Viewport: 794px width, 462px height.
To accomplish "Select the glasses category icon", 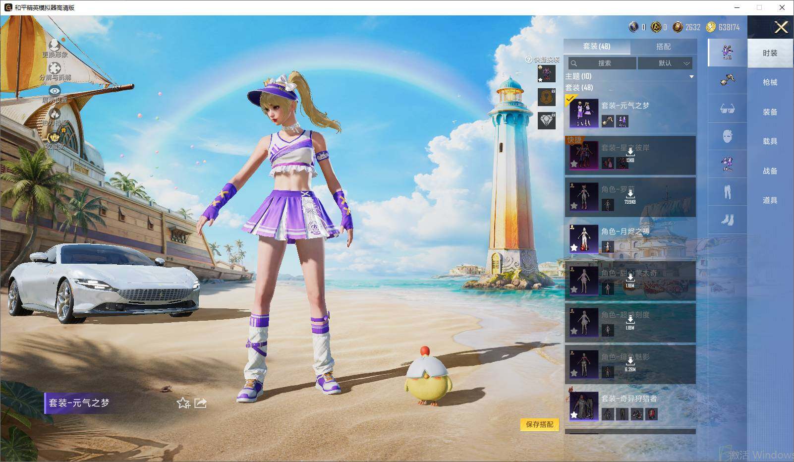I will pos(727,108).
